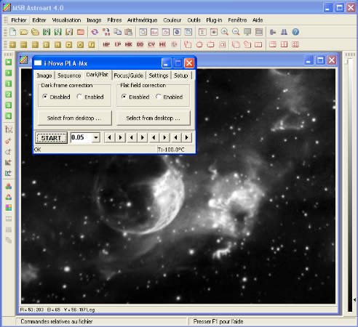Image resolution: width=358 pixels, height=327 pixels.
Task: Open file using the folder icon
Action: (x=24, y=32)
